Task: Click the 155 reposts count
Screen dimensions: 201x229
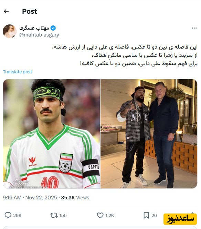Action: click(63, 216)
